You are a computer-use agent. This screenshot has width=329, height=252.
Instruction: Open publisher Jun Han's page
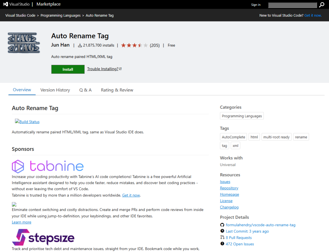(60, 45)
